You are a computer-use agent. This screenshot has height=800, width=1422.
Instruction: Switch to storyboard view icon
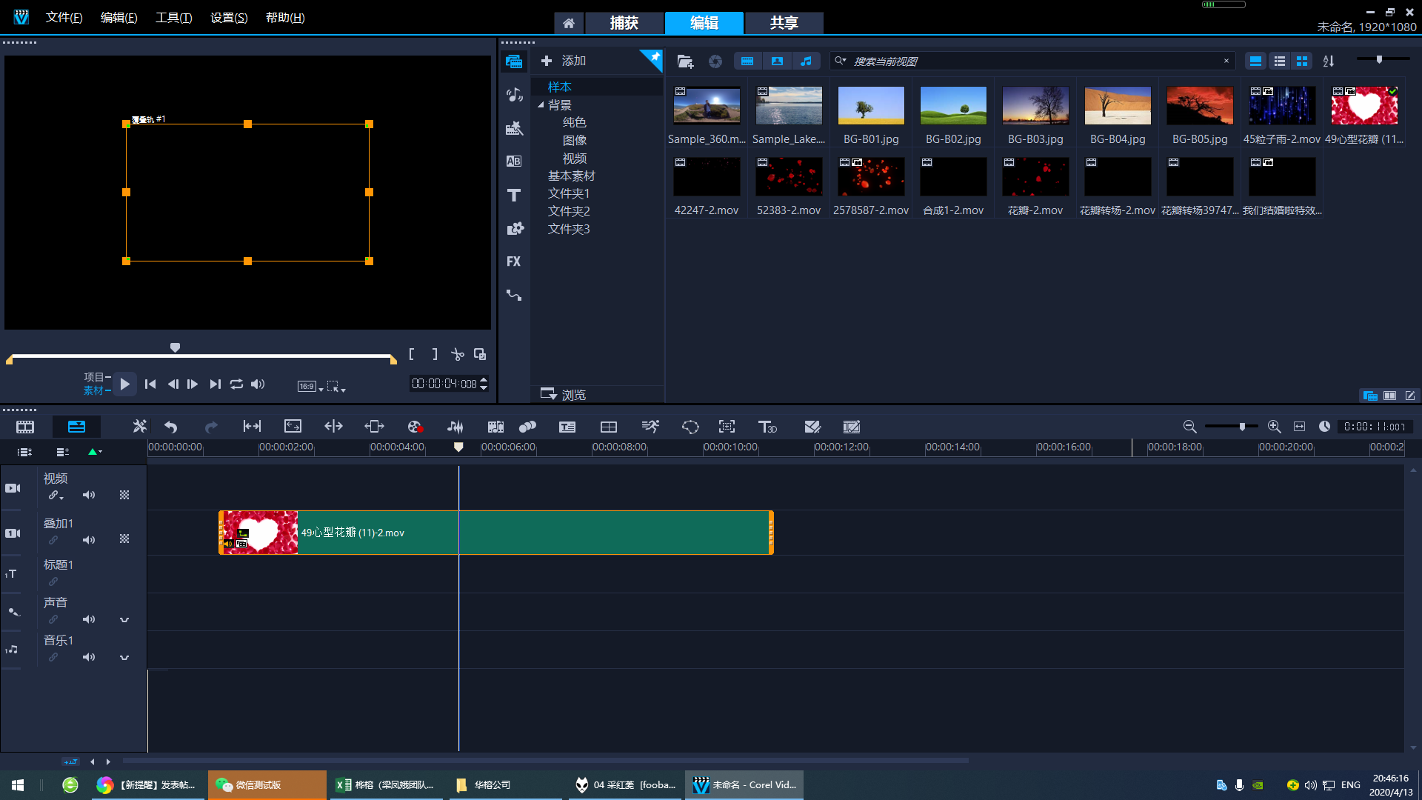(25, 427)
